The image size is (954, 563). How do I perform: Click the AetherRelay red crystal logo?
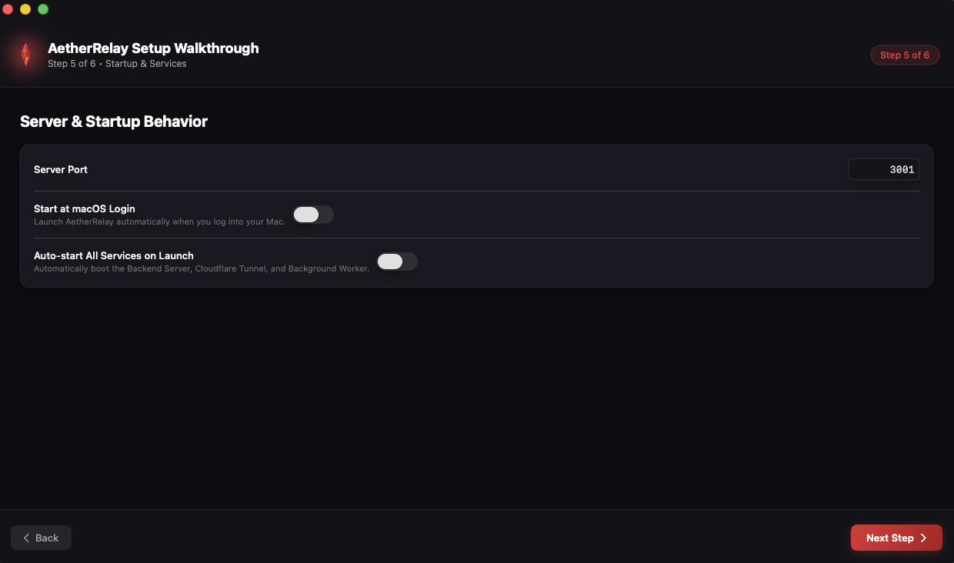[25, 55]
